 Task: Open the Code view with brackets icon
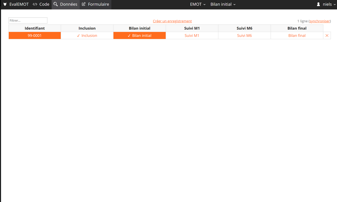(x=35, y=4)
